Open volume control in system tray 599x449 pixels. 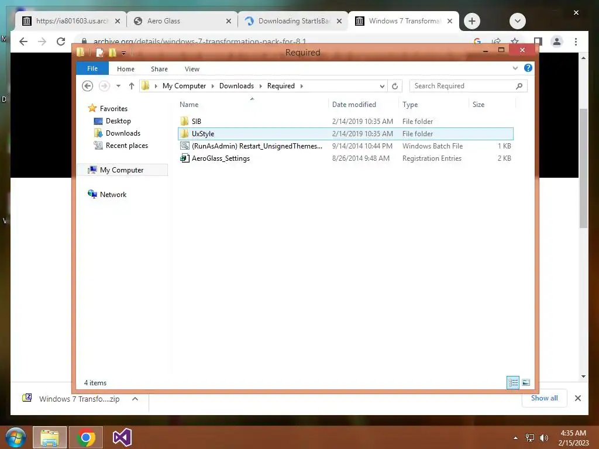pos(543,438)
